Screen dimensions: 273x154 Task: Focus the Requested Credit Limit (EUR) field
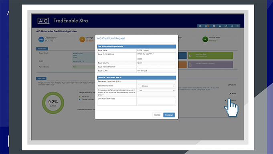point(156,82)
